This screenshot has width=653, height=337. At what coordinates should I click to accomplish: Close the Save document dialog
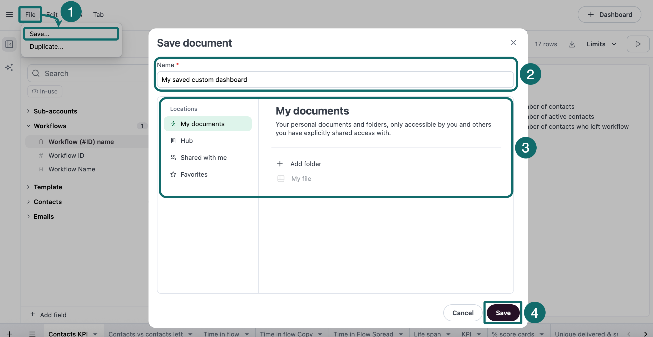[513, 43]
